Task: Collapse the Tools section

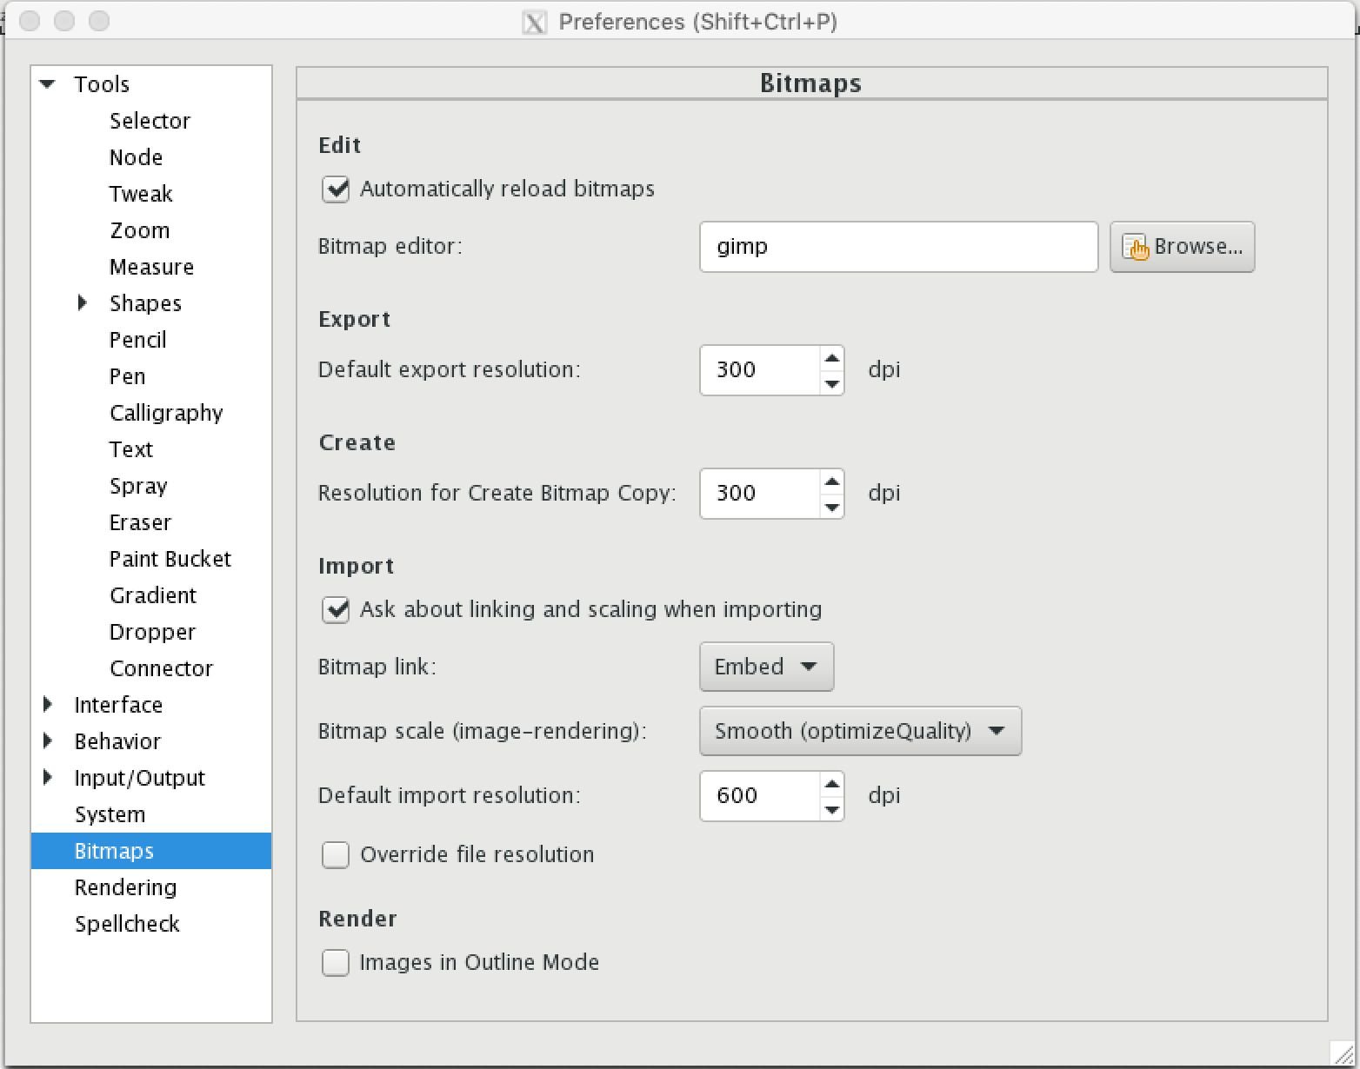Action: coord(46,83)
